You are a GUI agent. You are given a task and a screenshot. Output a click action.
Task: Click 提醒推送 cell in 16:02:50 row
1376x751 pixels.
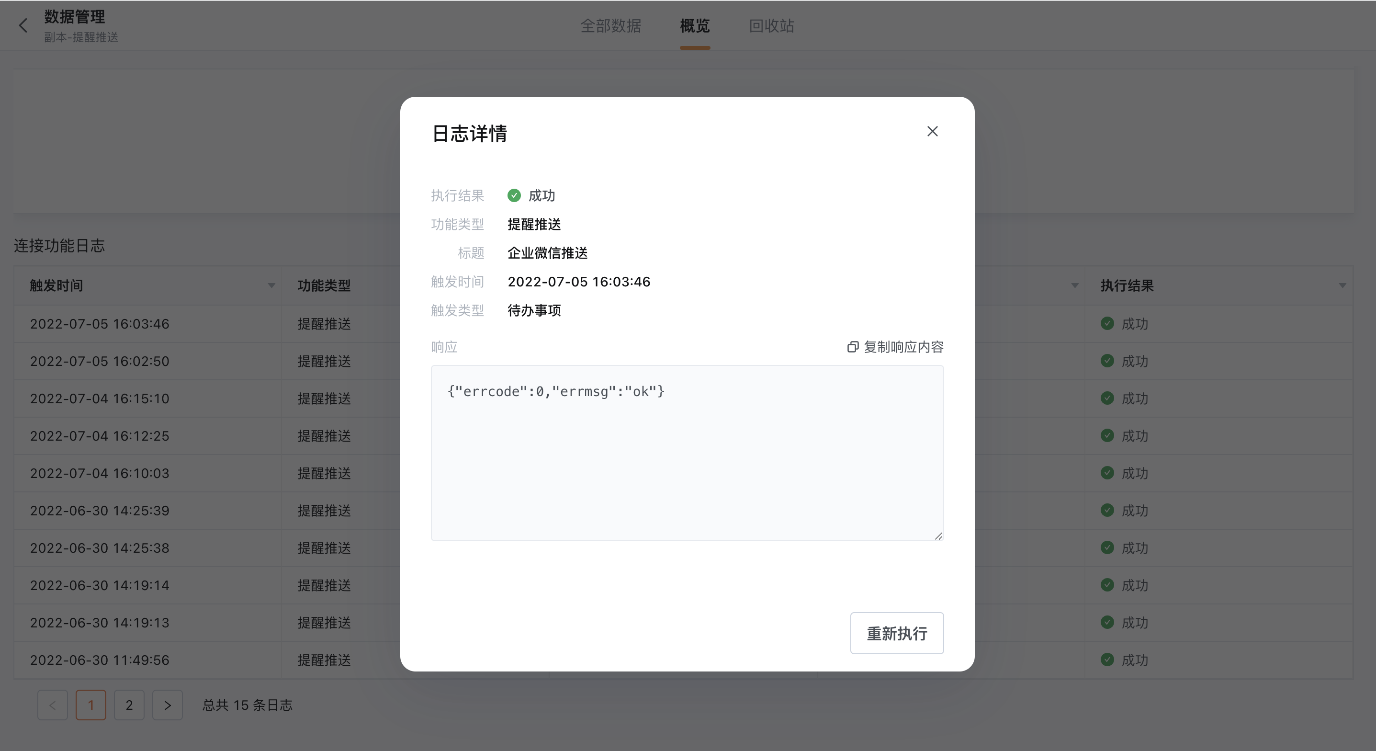pos(324,361)
